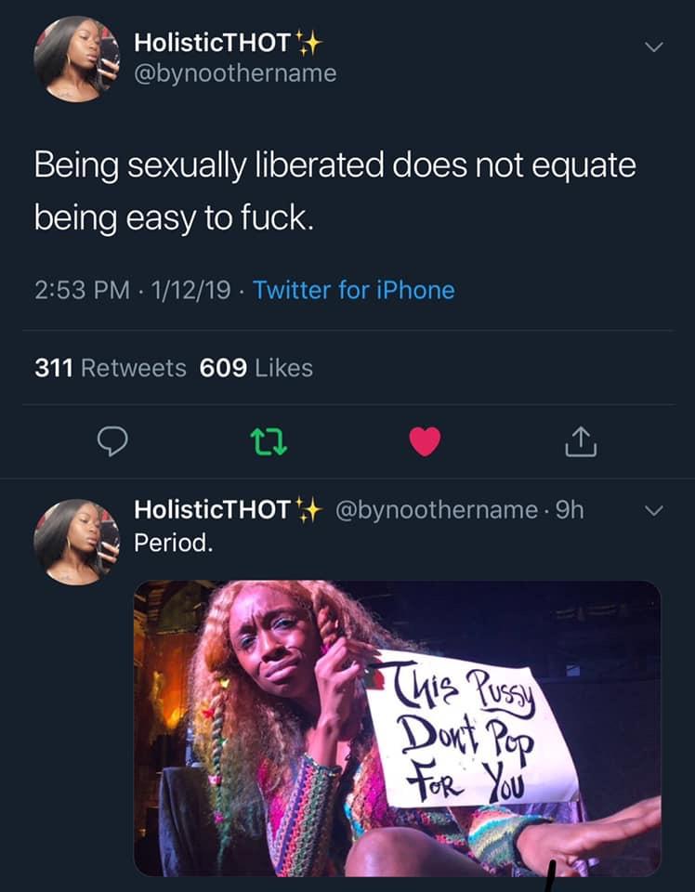This screenshot has height=892, width=695.
Task: Open the attached photo with sign
Action: click(398, 728)
